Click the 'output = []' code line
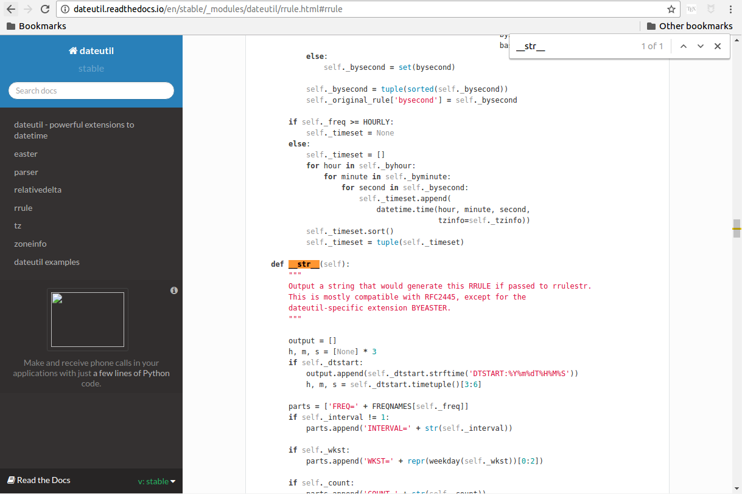This screenshot has height=494, width=742. tap(312, 341)
